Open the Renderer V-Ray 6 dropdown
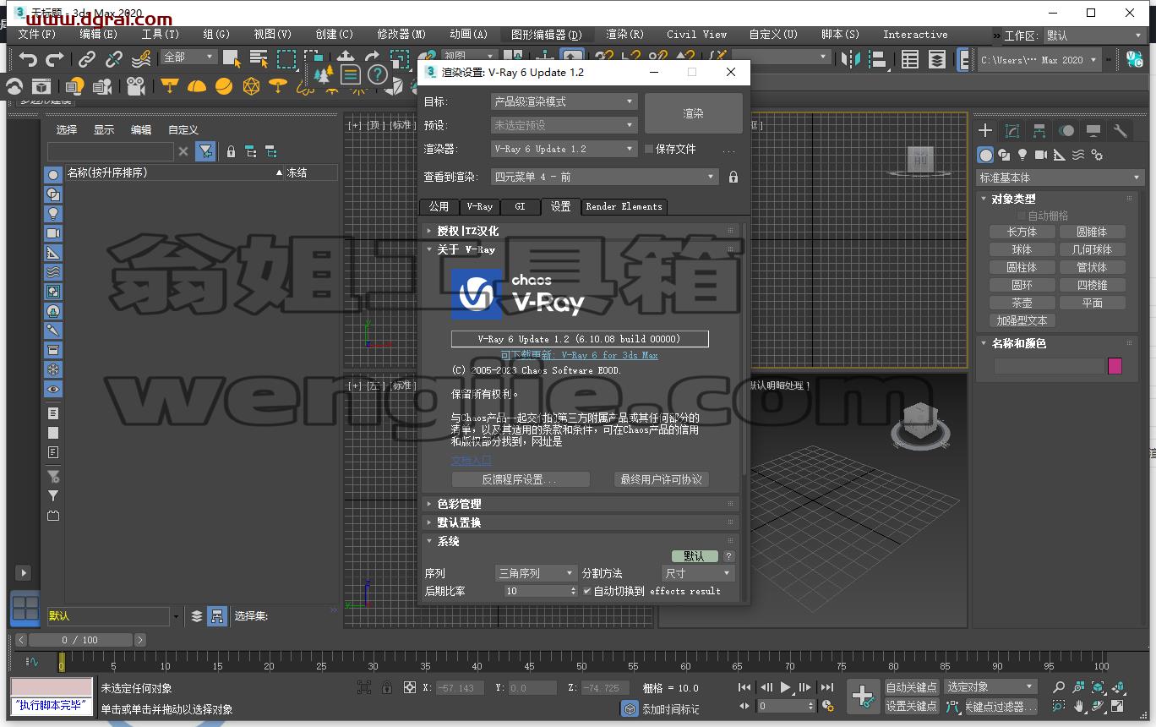1156x727 pixels. click(564, 149)
